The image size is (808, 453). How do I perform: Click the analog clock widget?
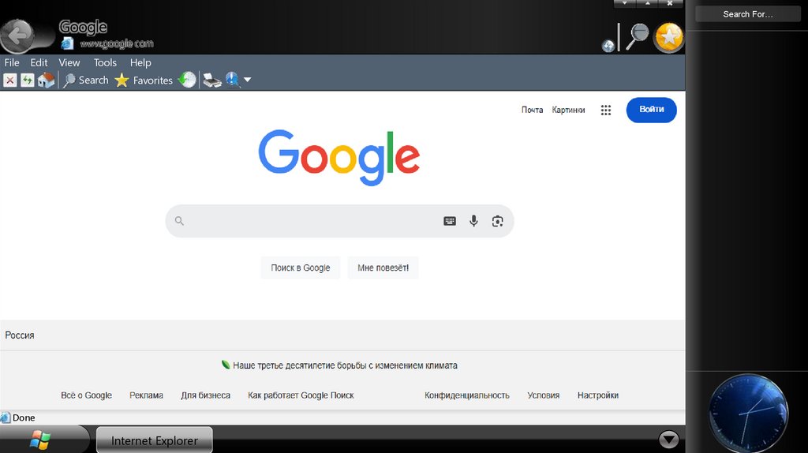[748, 414]
